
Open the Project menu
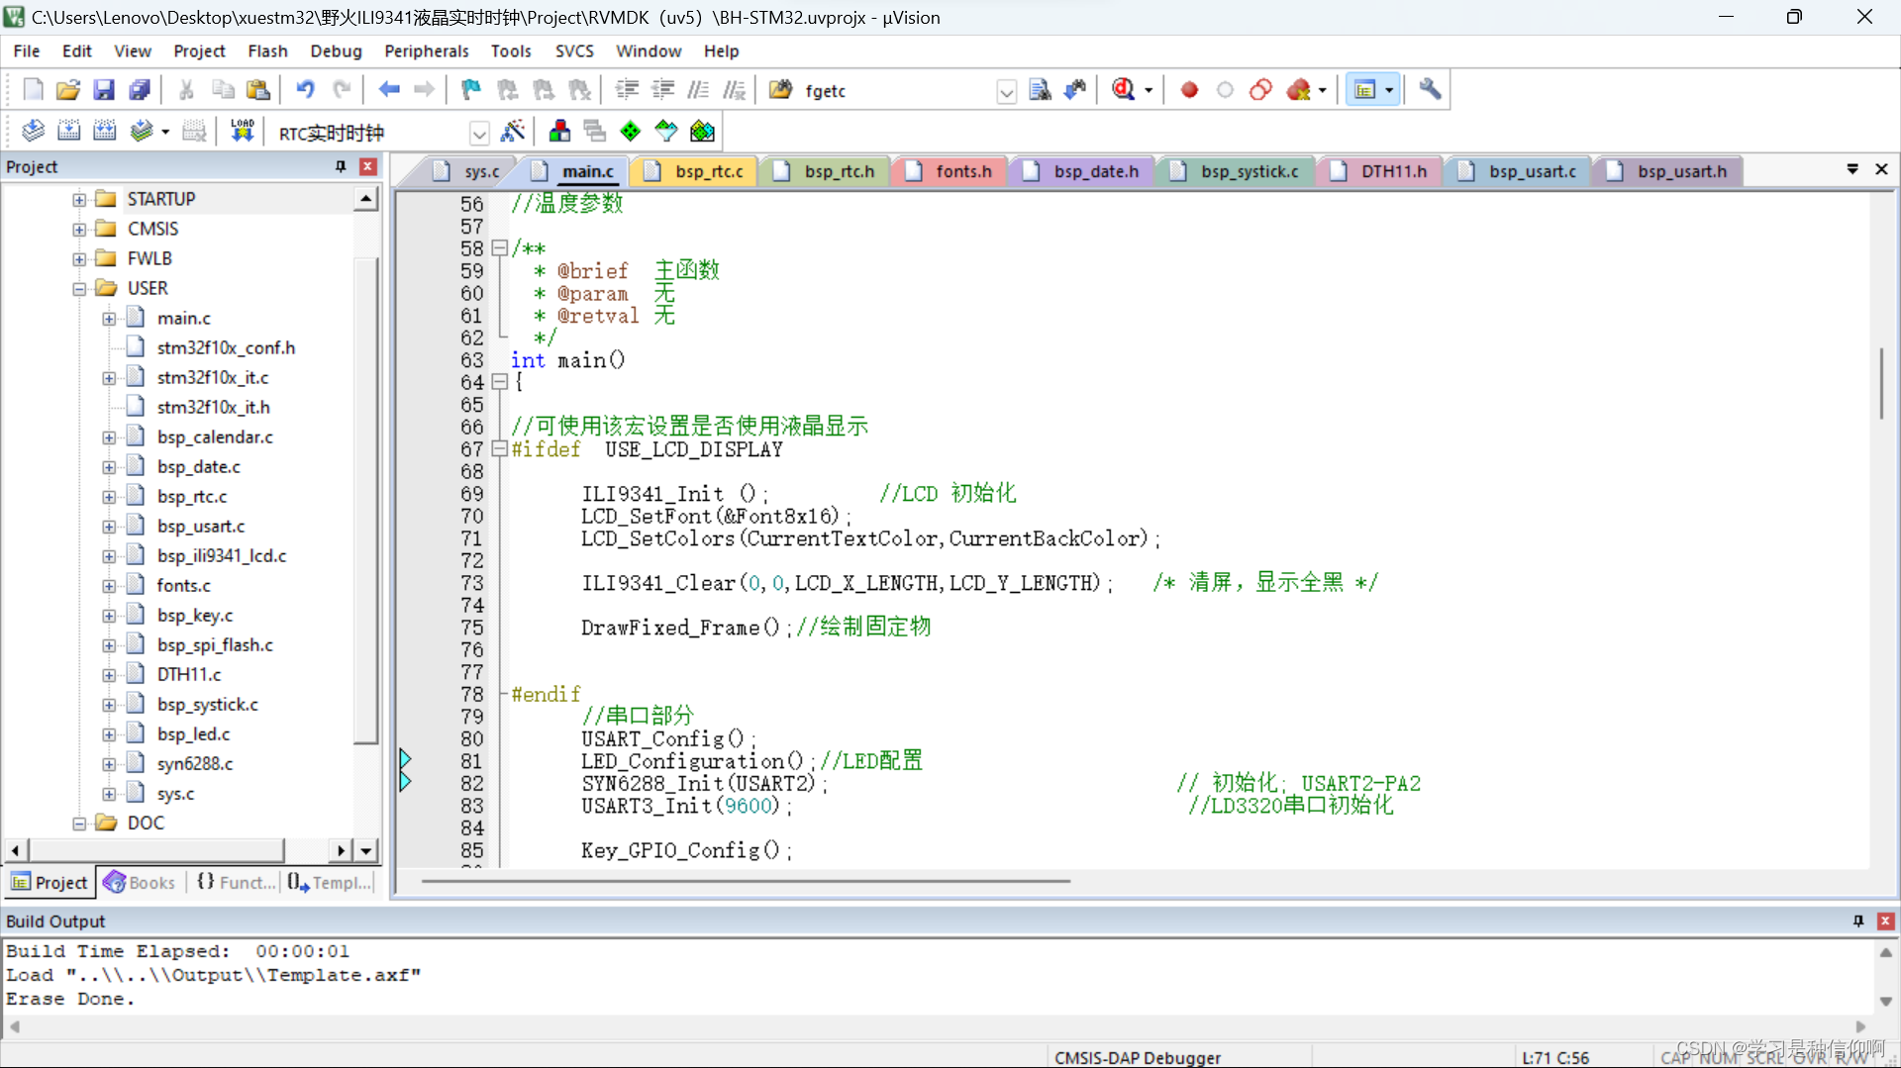pyautogui.click(x=199, y=50)
